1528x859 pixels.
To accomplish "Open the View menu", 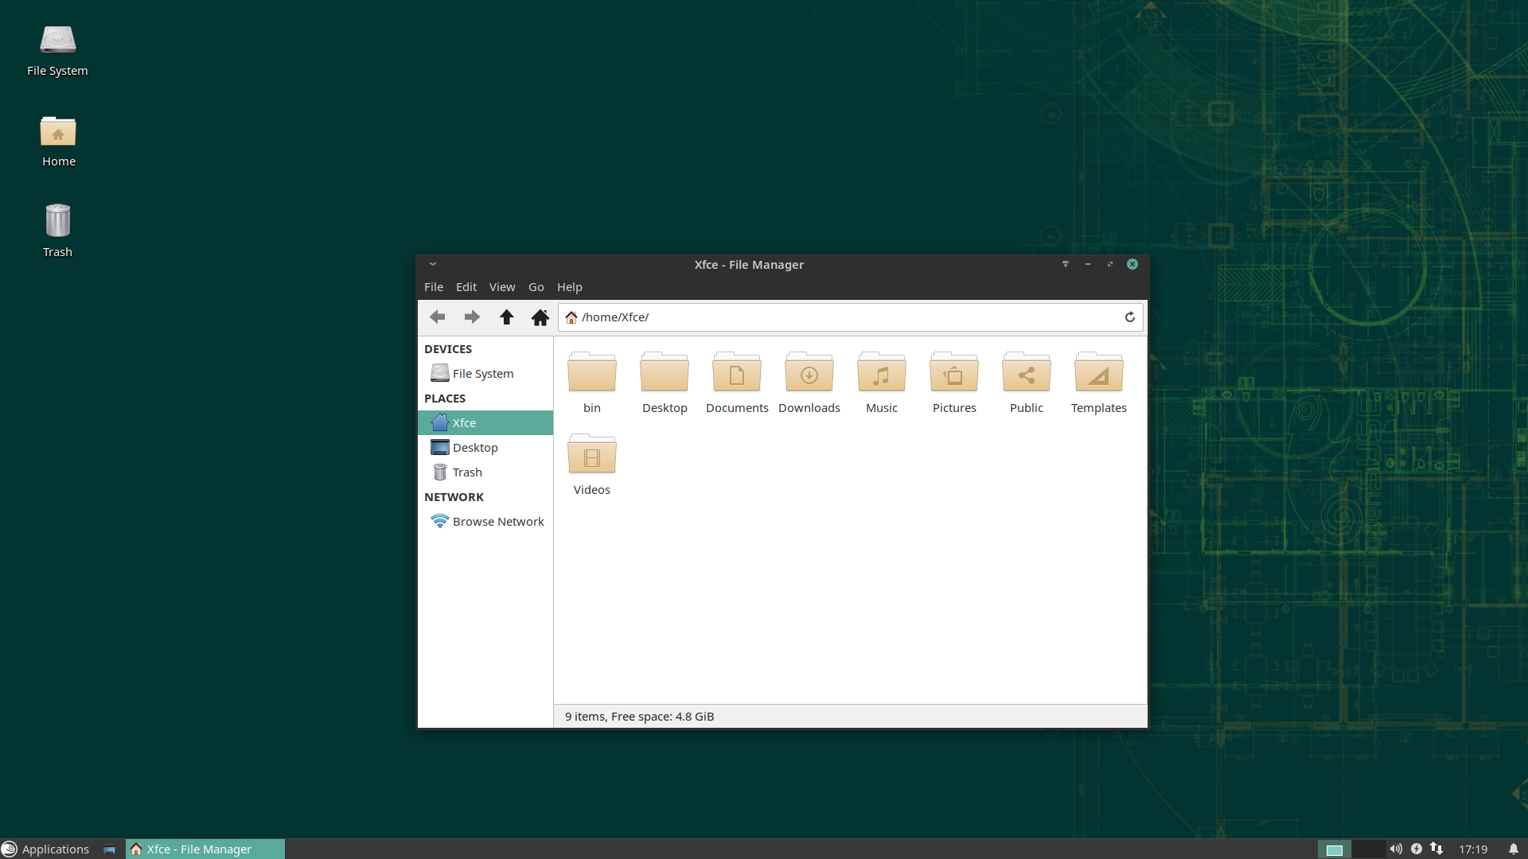I will coord(501,287).
